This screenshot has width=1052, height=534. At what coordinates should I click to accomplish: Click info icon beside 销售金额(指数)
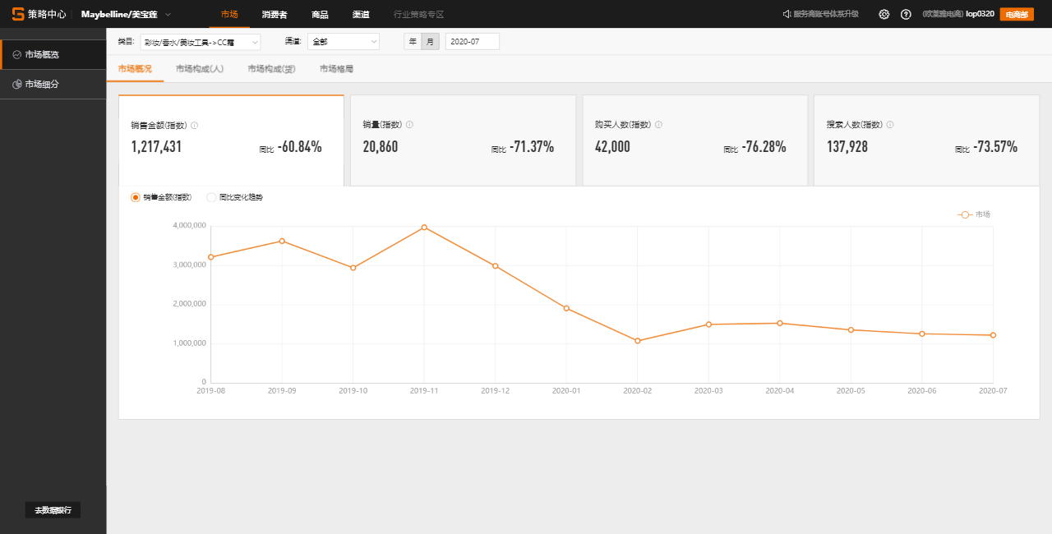[195, 125]
